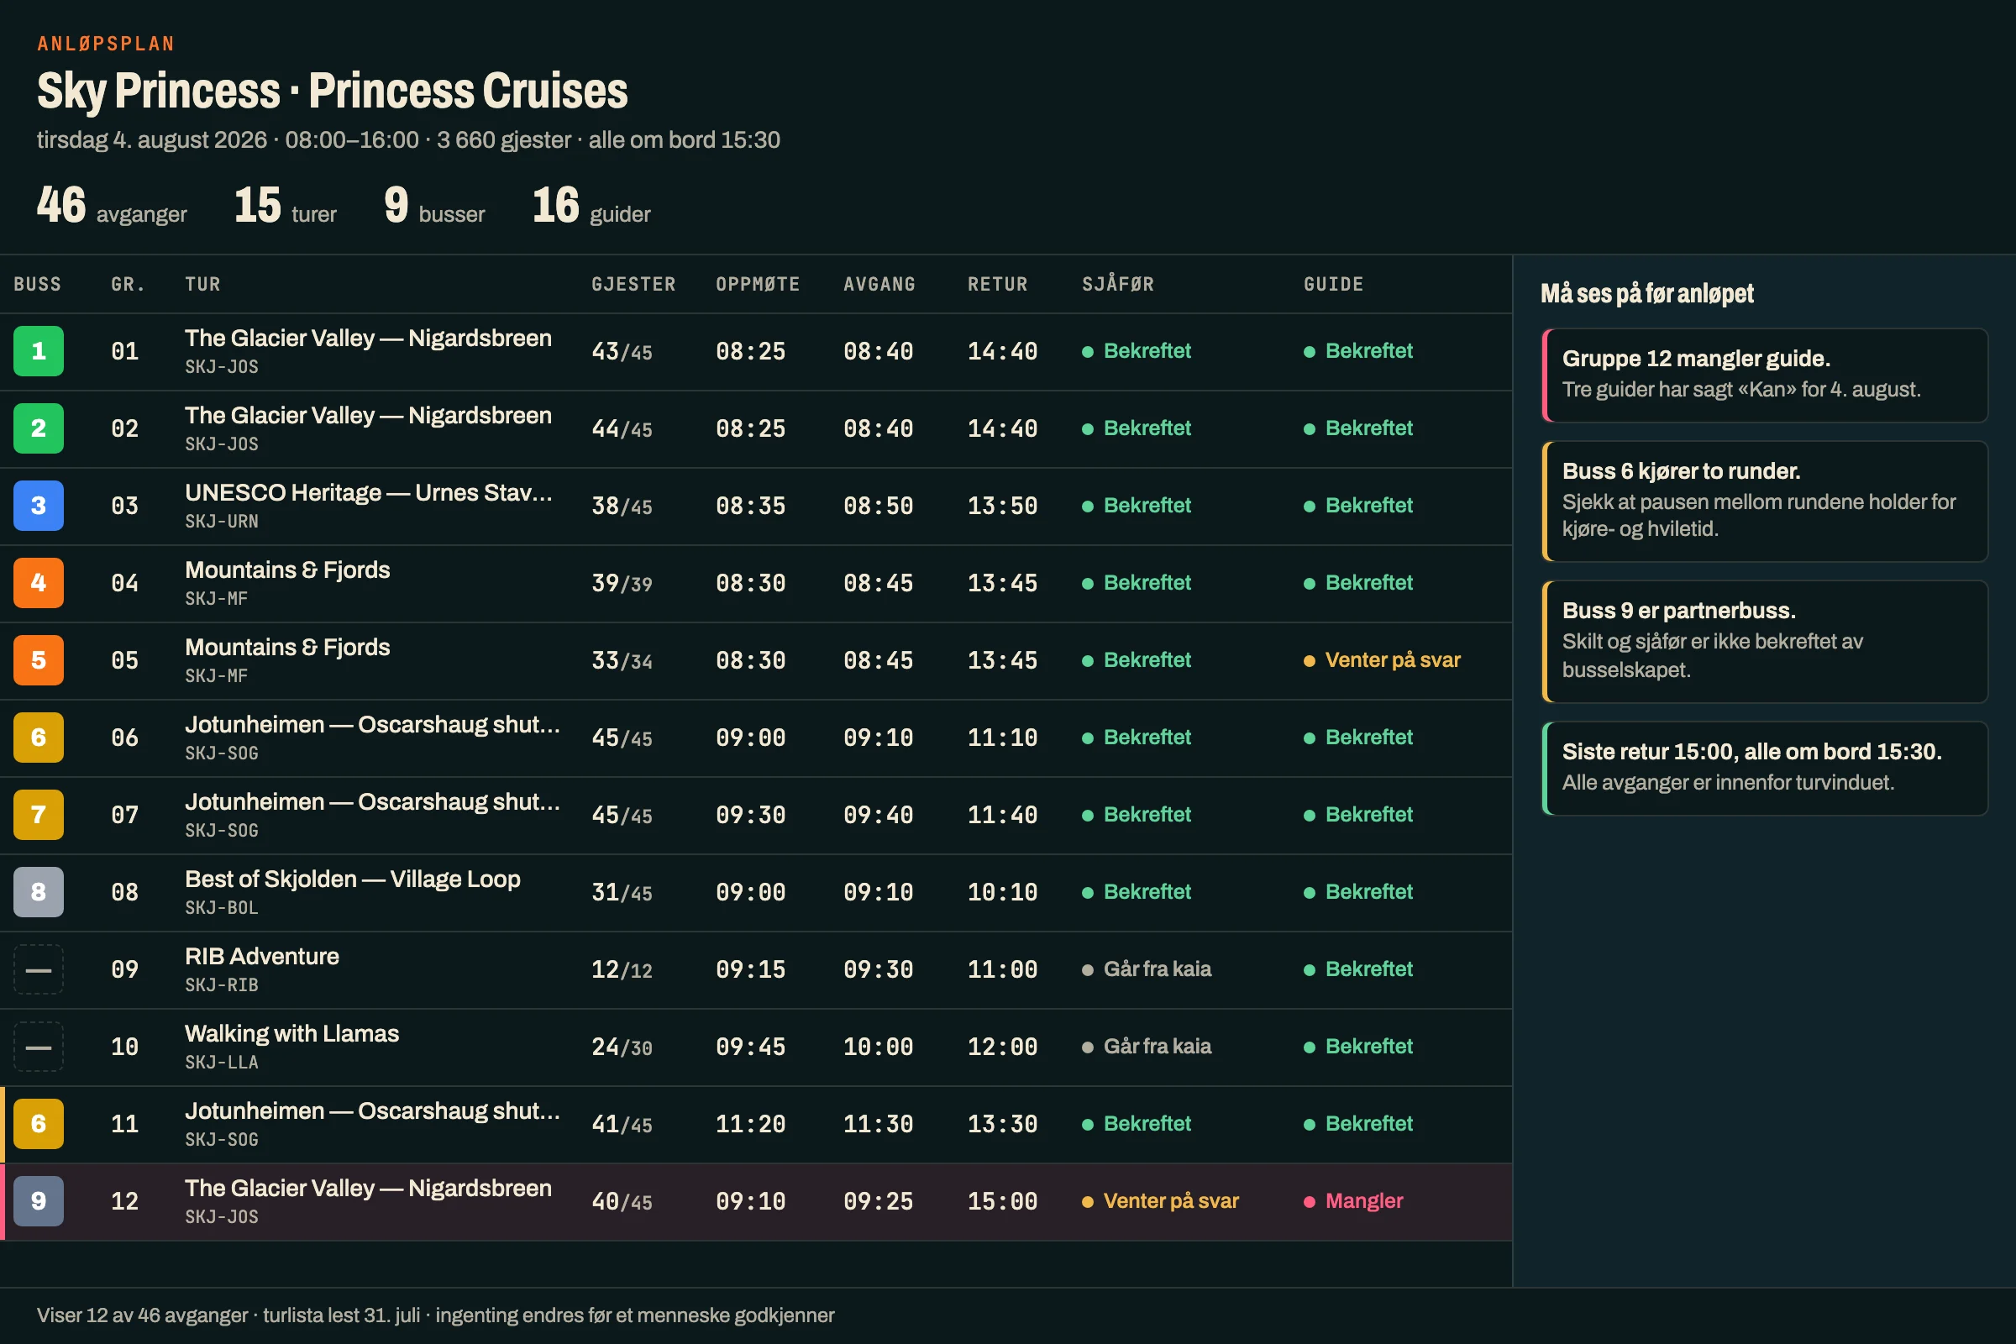Click the blue bus 3 badge
Viewport: 2016px width, 1344px height.
[x=39, y=506]
